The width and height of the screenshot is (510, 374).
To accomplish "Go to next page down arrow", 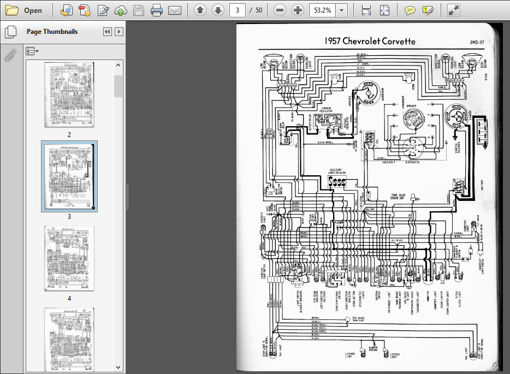I will tap(218, 10).
